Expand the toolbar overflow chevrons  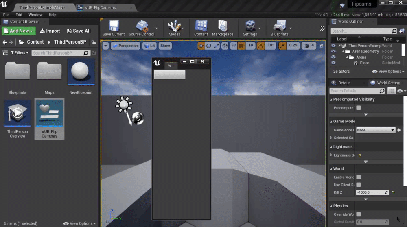322,28
